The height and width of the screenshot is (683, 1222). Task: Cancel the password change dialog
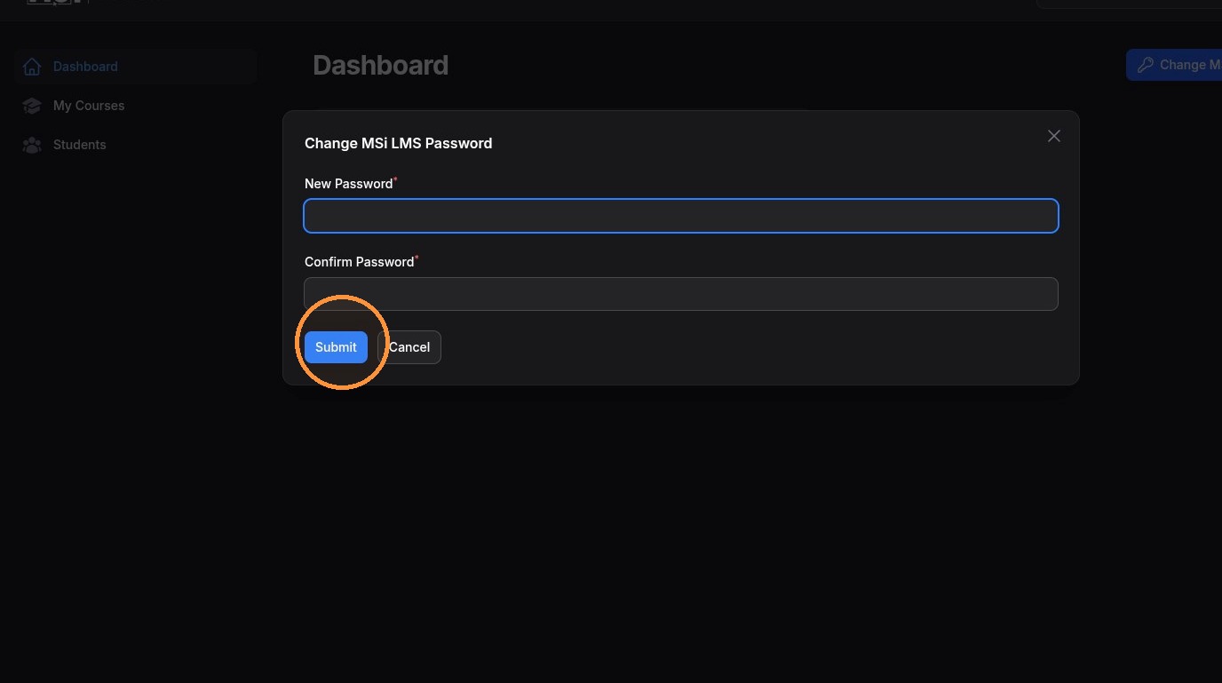[409, 347]
